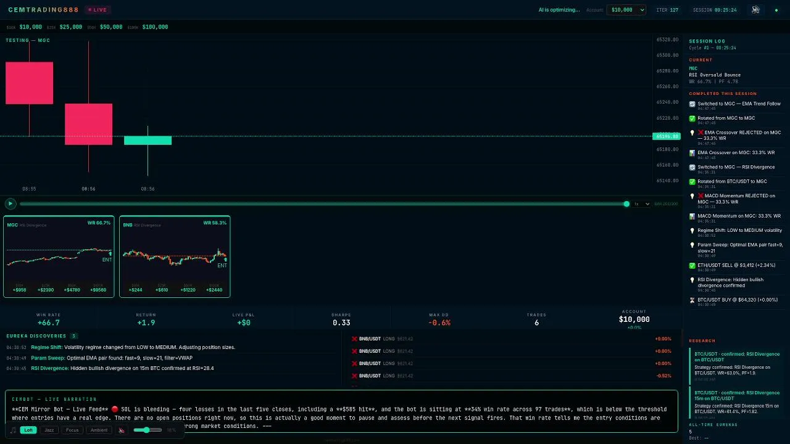Click the MAX DD -0.6% stat
790x444 pixels.
coord(439,319)
